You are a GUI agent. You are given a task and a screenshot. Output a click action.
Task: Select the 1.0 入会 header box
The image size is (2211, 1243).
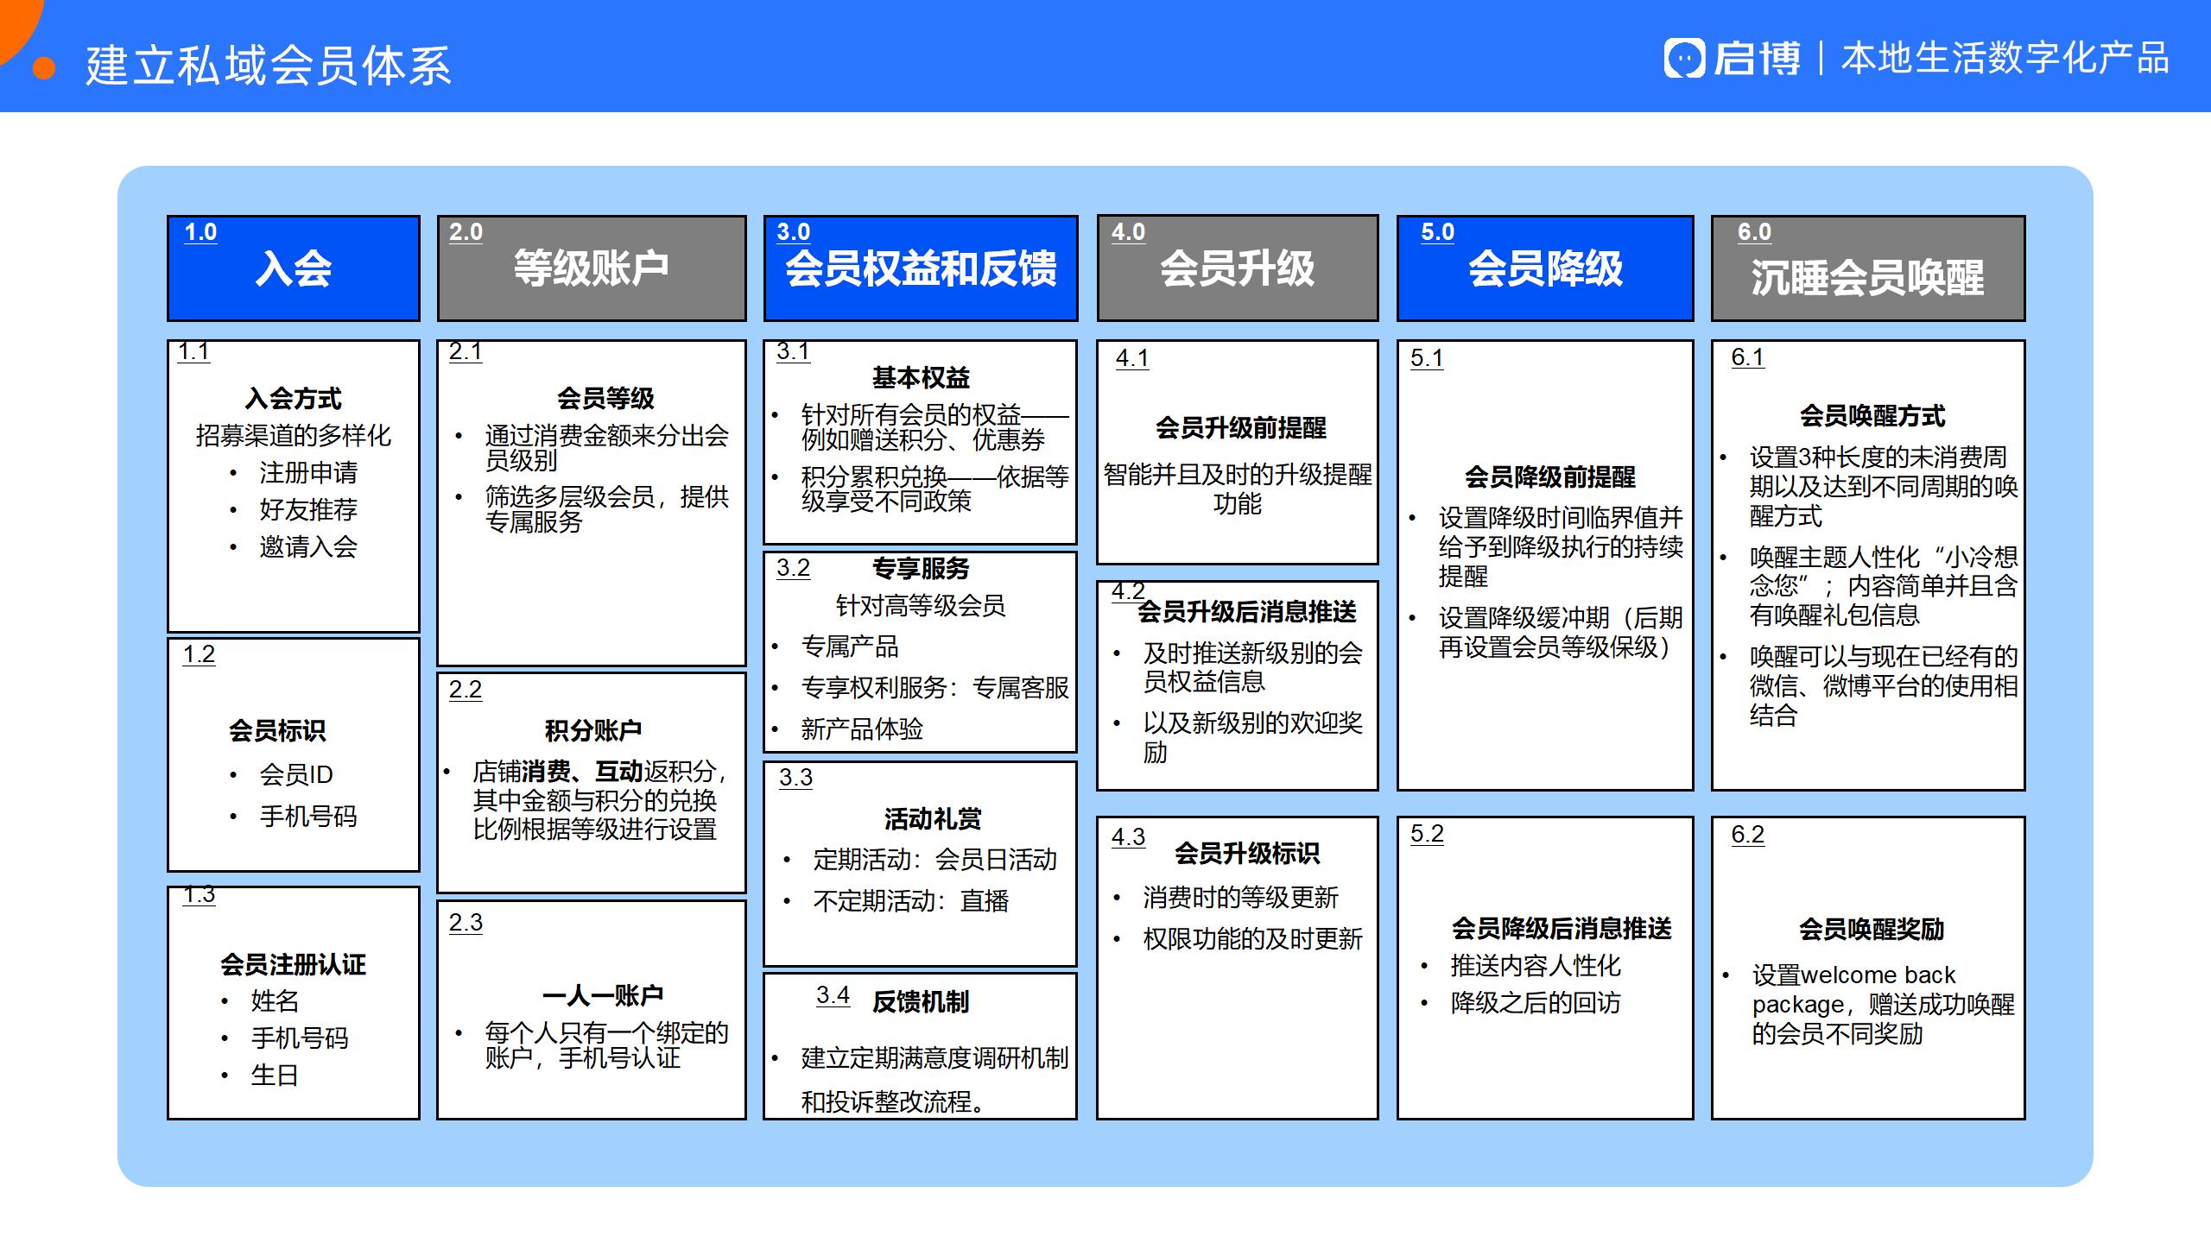click(294, 268)
